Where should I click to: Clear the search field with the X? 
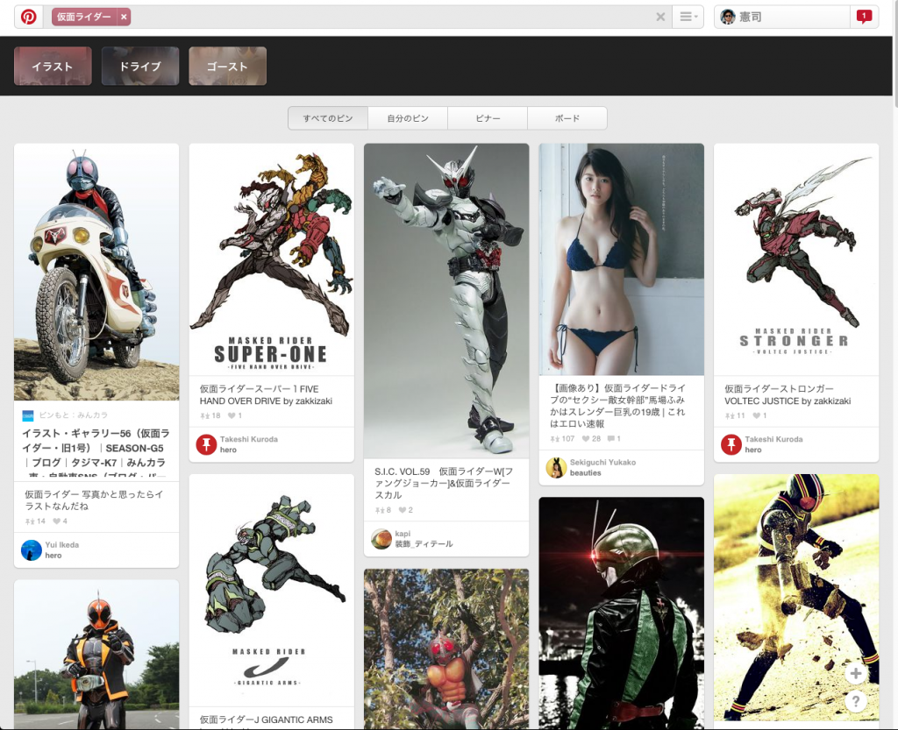click(660, 17)
